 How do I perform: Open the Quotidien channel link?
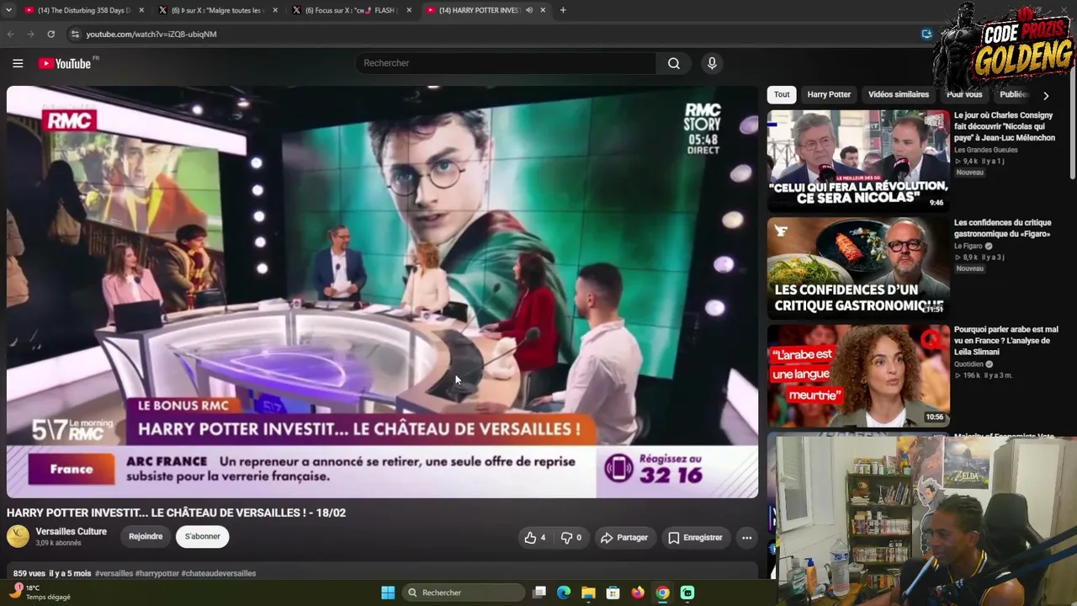(x=968, y=364)
